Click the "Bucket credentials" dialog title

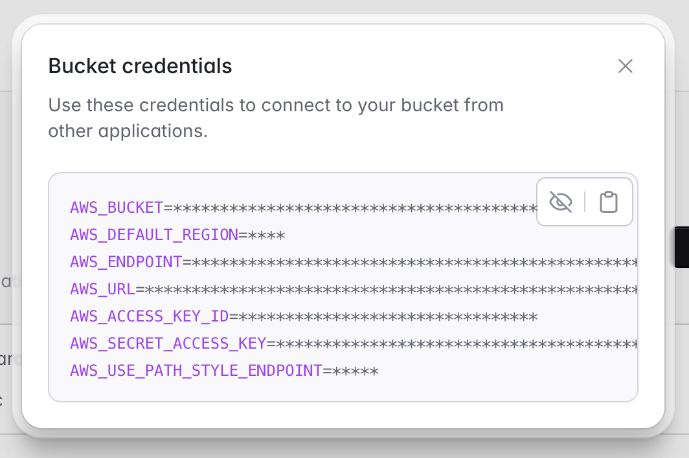click(141, 66)
